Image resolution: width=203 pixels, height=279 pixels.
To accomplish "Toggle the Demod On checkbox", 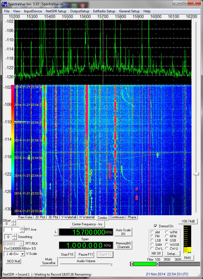I will pos(156,226).
